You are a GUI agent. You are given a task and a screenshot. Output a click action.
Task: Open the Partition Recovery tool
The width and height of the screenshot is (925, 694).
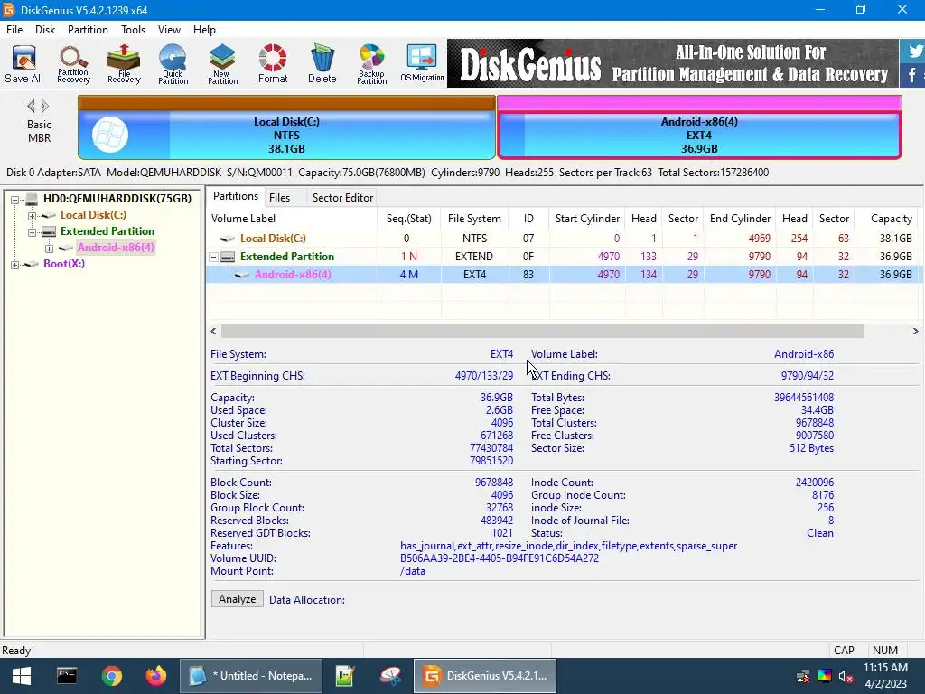pyautogui.click(x=74, y=64)
